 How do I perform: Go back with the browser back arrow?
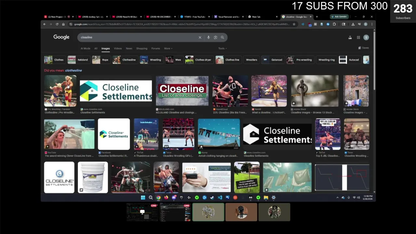pos(45,24)
